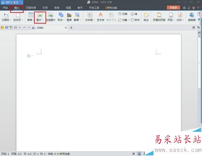Viewport: 202px width, 156px height.
Task: Expand the quick access toolbar dropdown arrow
Action: [29, 28]
